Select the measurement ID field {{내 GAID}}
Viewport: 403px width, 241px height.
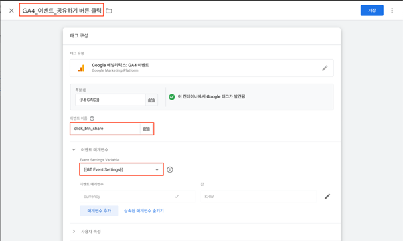(x=110, y=100)
